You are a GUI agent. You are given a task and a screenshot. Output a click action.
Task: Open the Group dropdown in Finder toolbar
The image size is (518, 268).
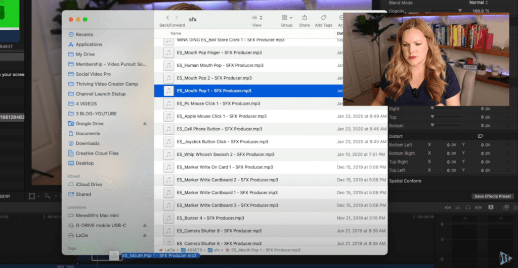pos(287,18)
